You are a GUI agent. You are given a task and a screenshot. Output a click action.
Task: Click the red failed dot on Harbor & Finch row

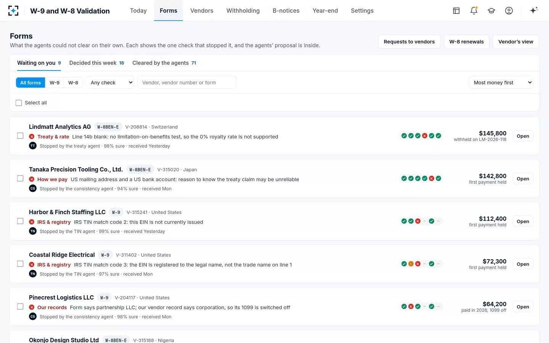coord(418,221)
